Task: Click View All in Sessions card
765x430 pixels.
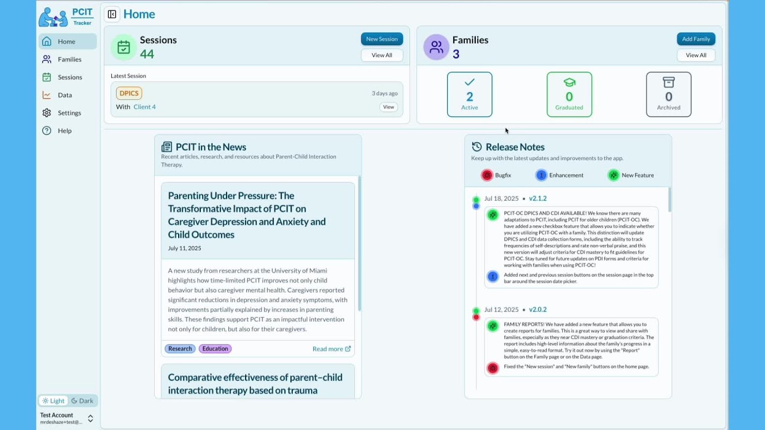Action: tap(382, 55)
